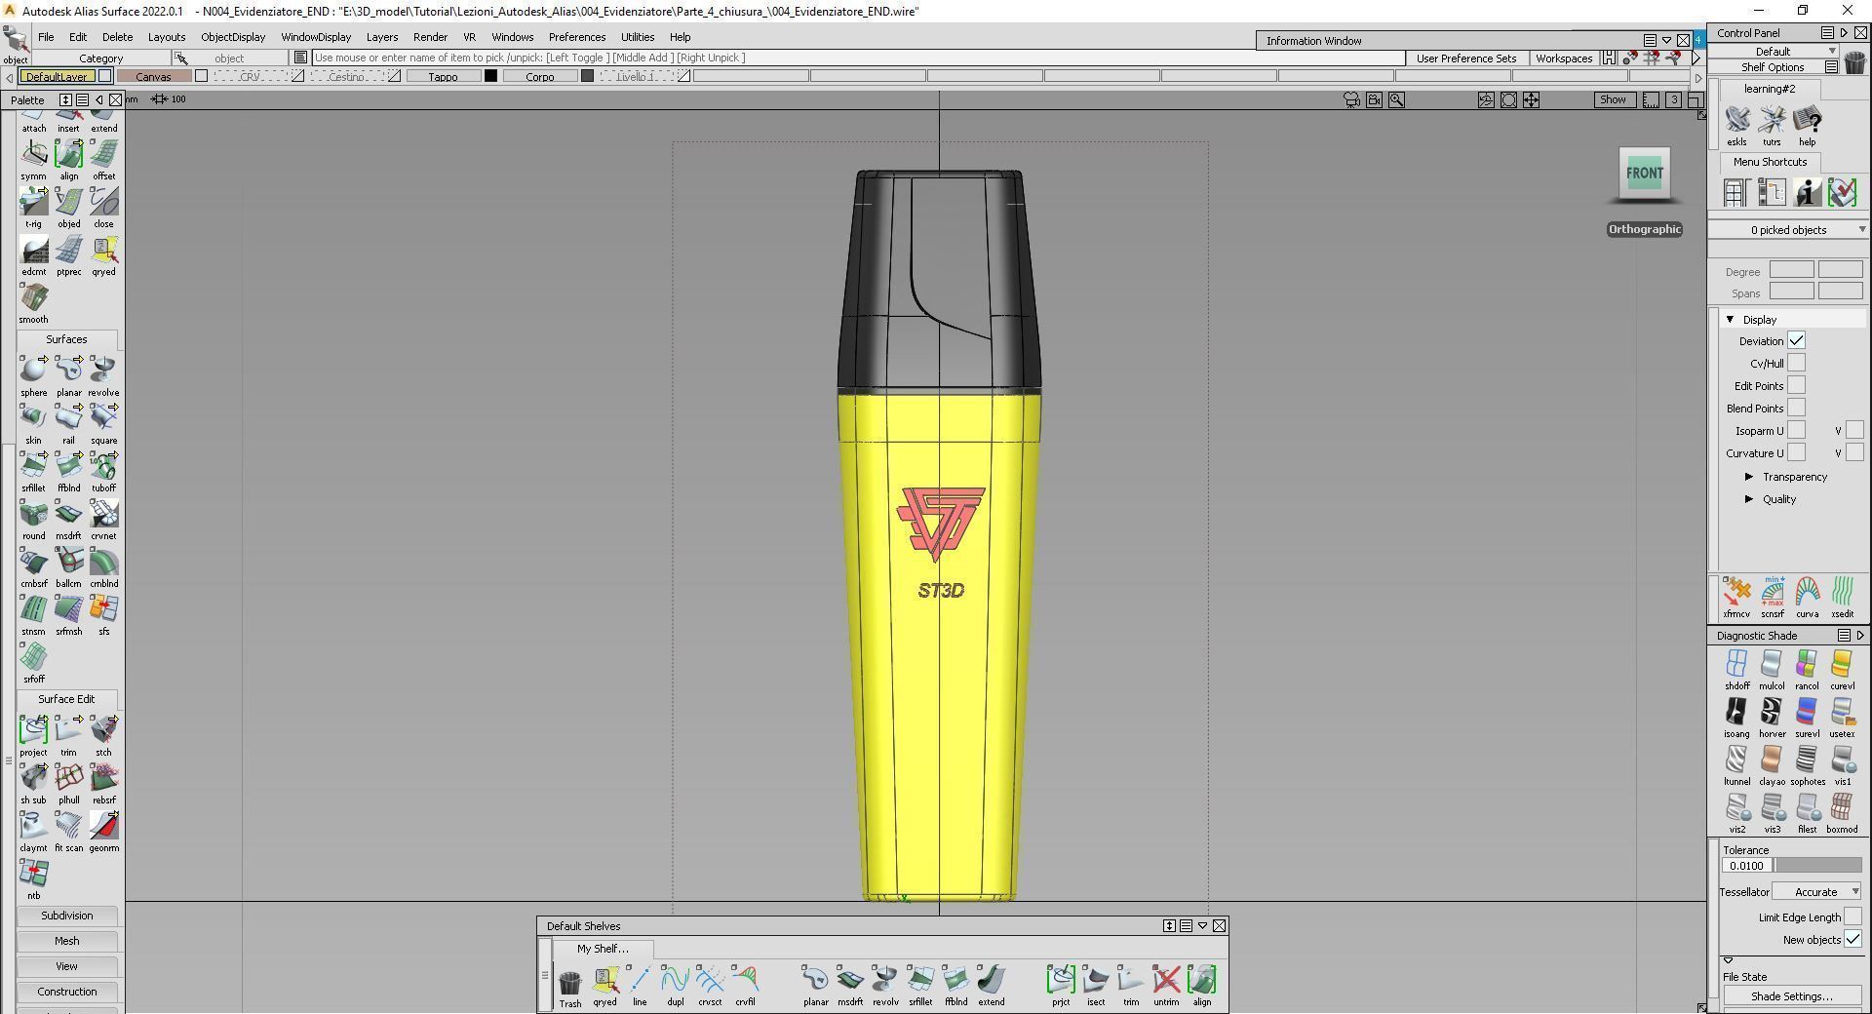Expand the Mesh palette section

(67, 941)
